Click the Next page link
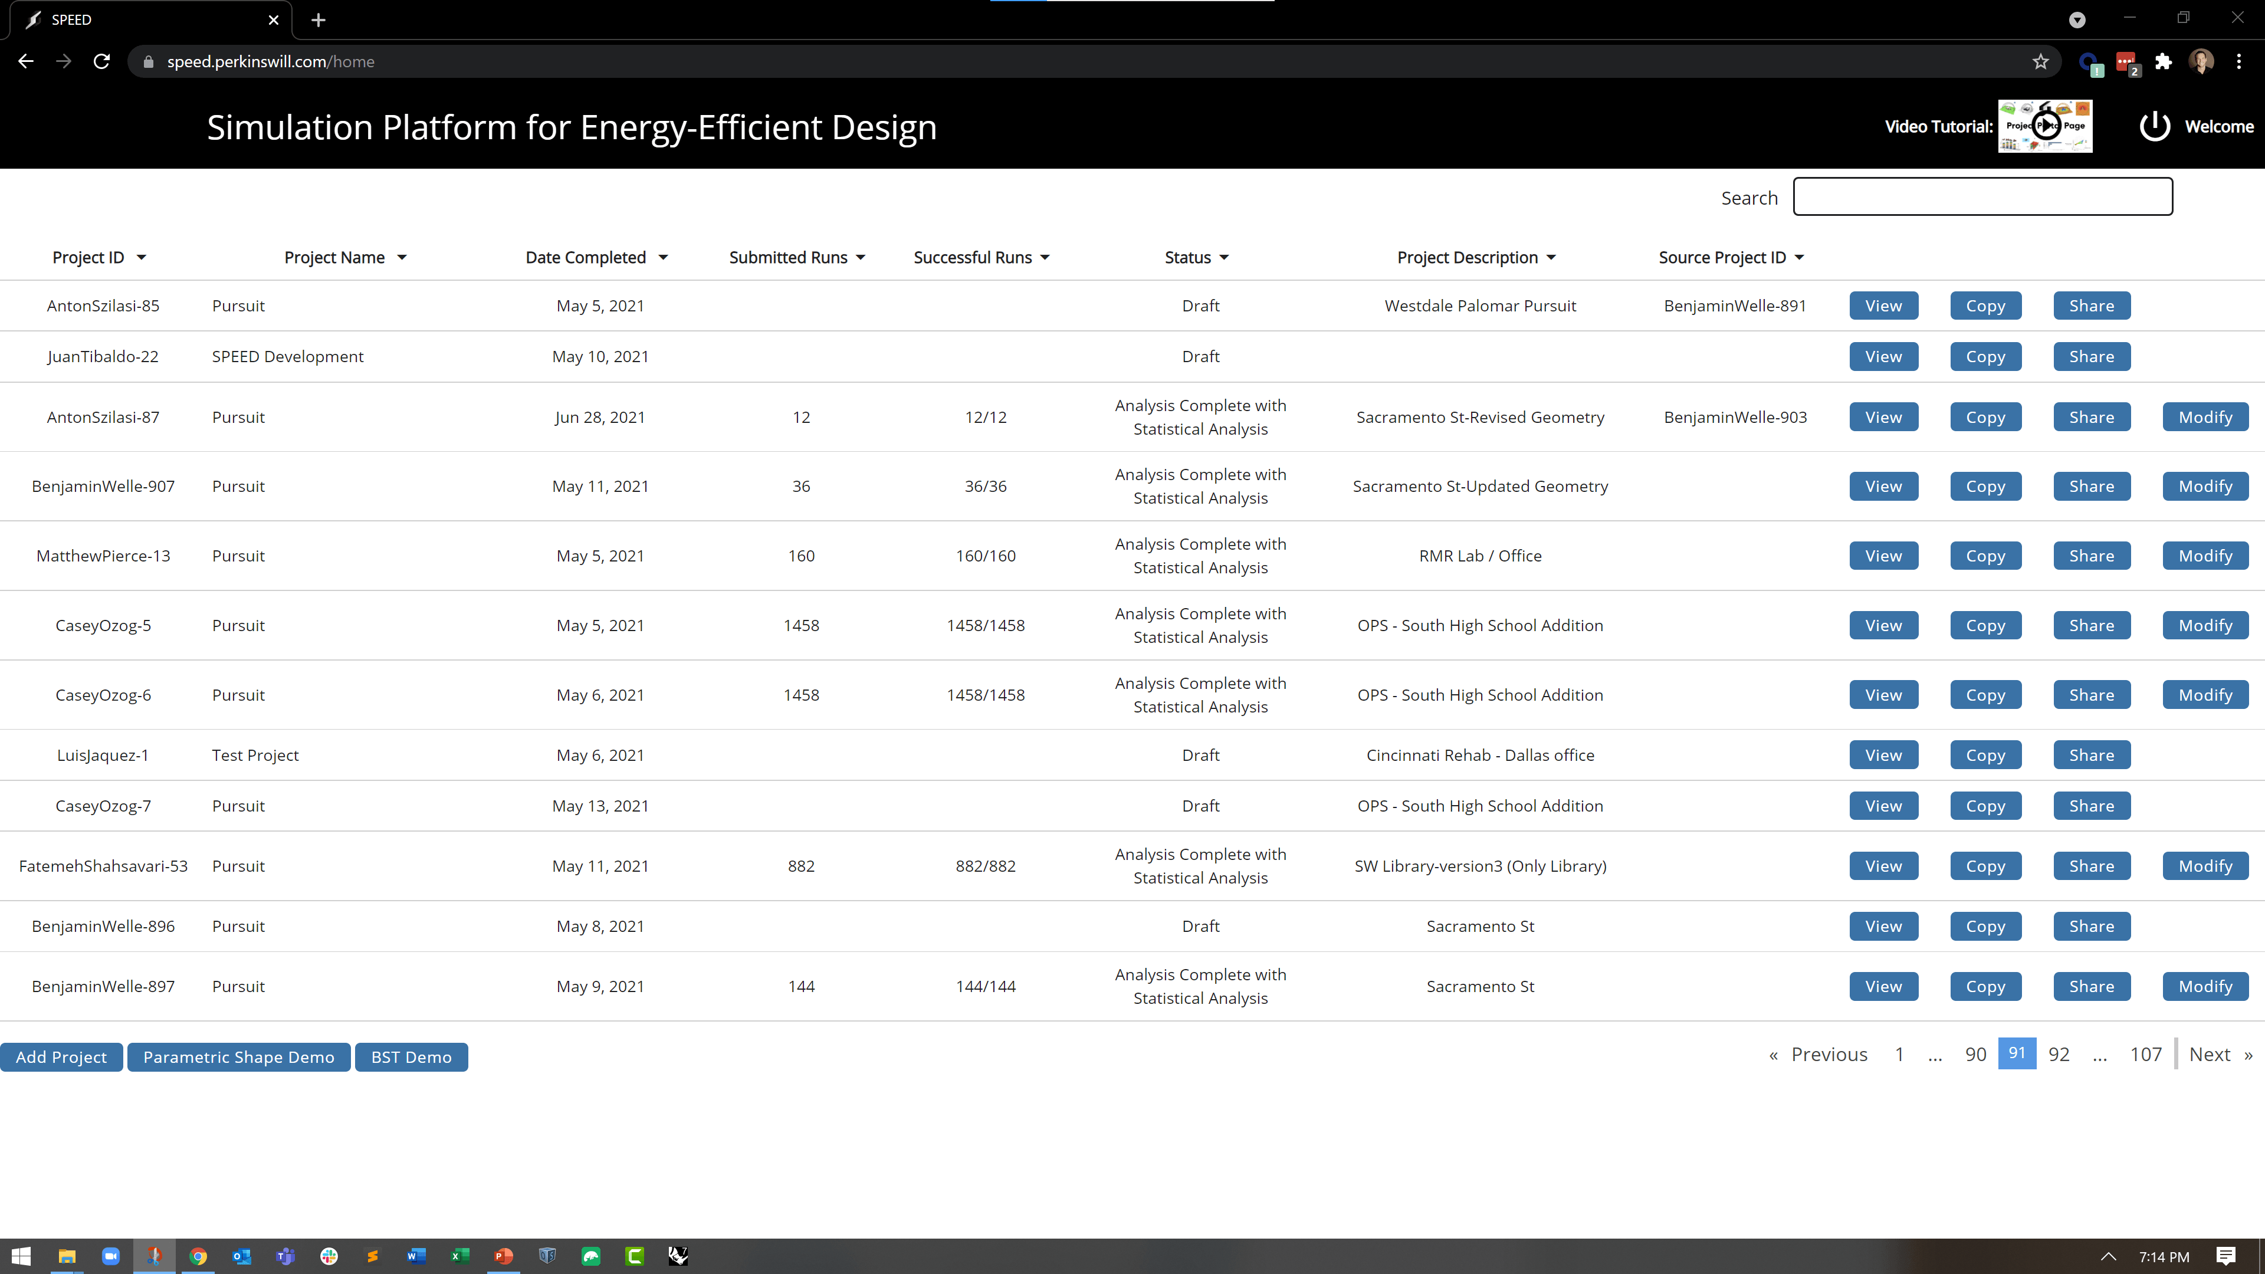Image resolution: width=2265 pixels, height=1274 pixels. (x=2209, y=1054)
